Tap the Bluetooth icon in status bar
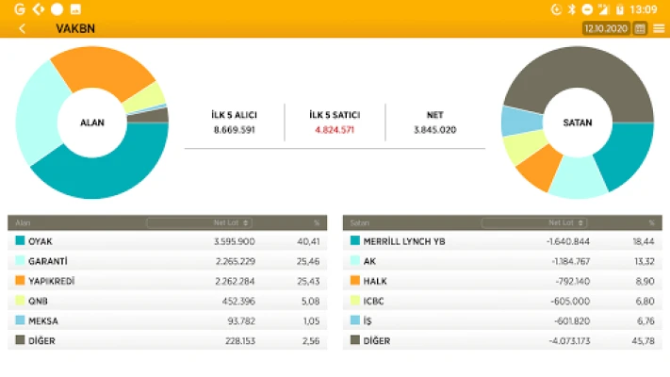This screenshot has height=377, width=670. [x=570, y=8]
